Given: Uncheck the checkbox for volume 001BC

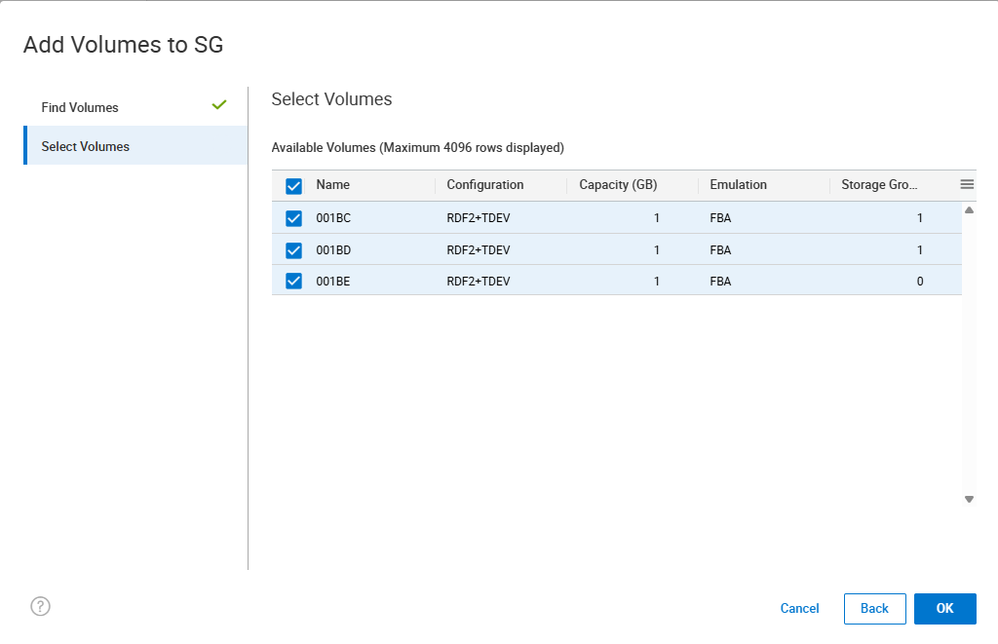Looking at the screenshot, I should coord(293,218).
